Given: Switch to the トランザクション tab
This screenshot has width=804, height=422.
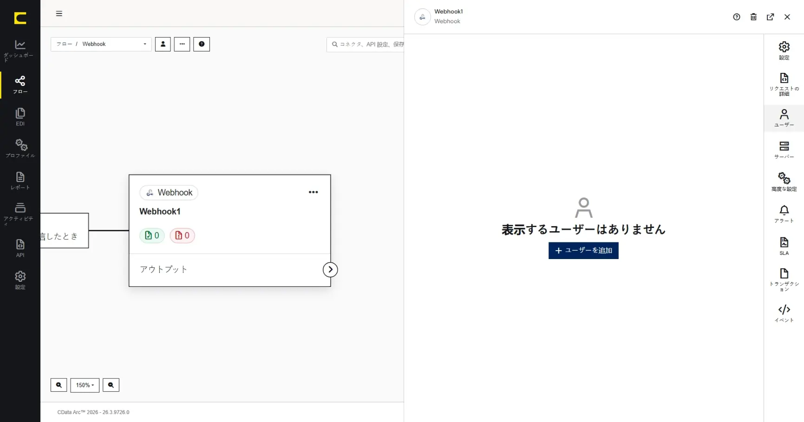Looking at the screenshot, I should [784, 279].
